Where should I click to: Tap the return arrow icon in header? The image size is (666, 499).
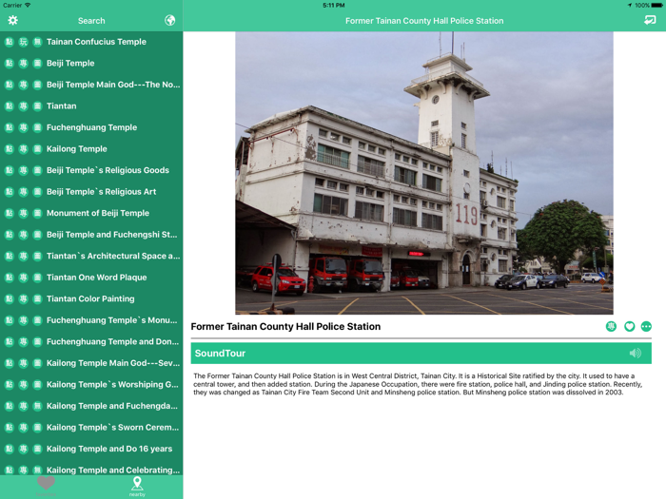(650, 20)
